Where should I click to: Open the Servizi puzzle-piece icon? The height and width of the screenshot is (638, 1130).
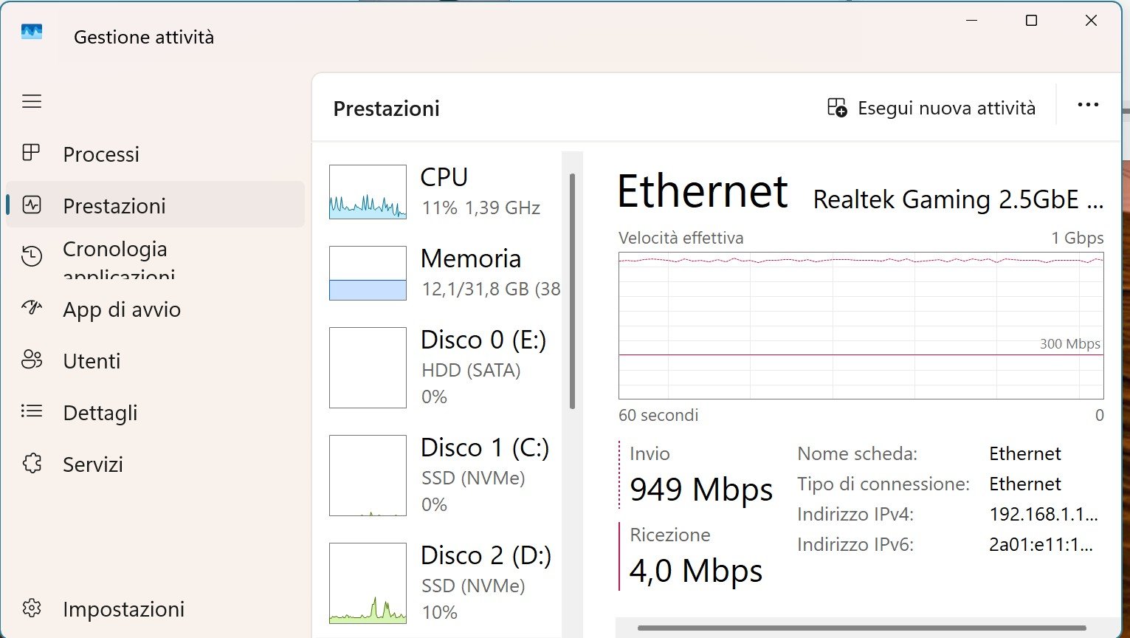point(32,463)
